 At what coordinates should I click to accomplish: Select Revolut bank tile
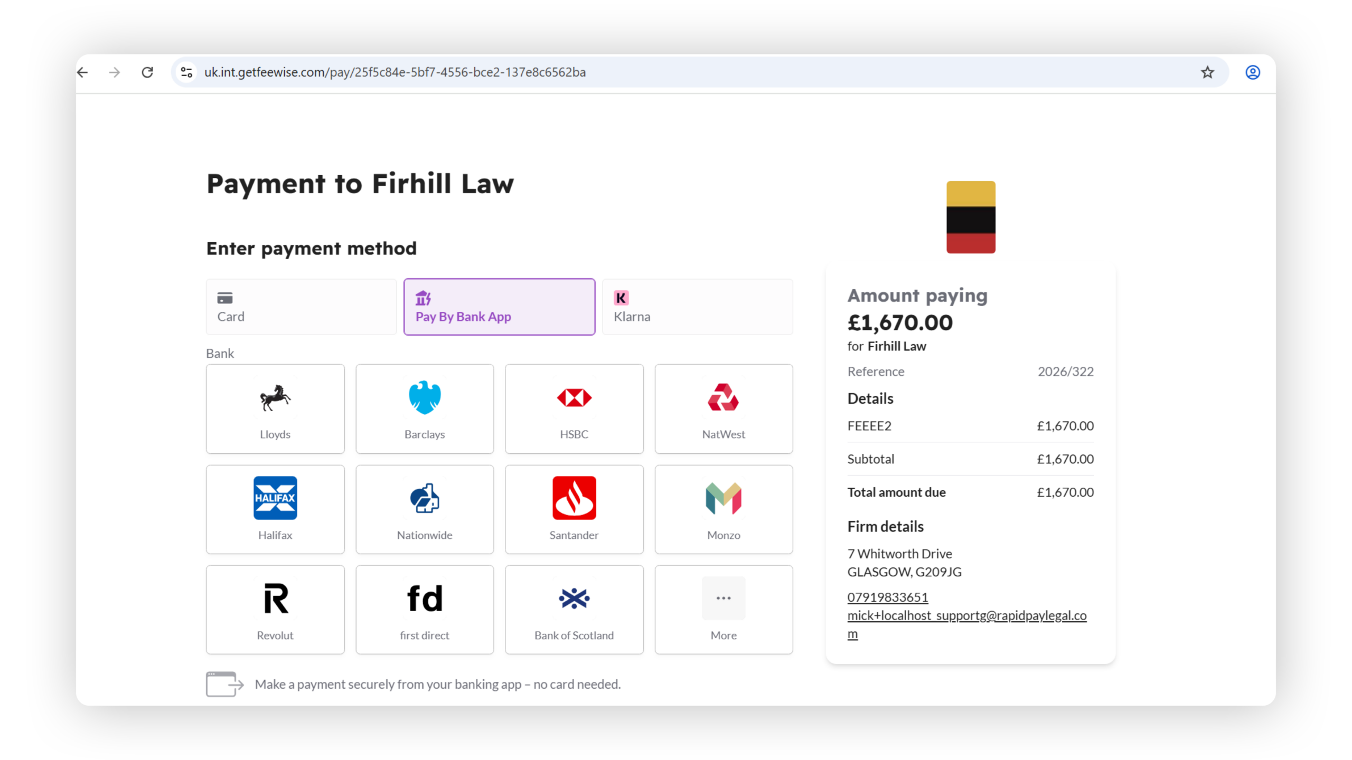(x=275, y=610)
